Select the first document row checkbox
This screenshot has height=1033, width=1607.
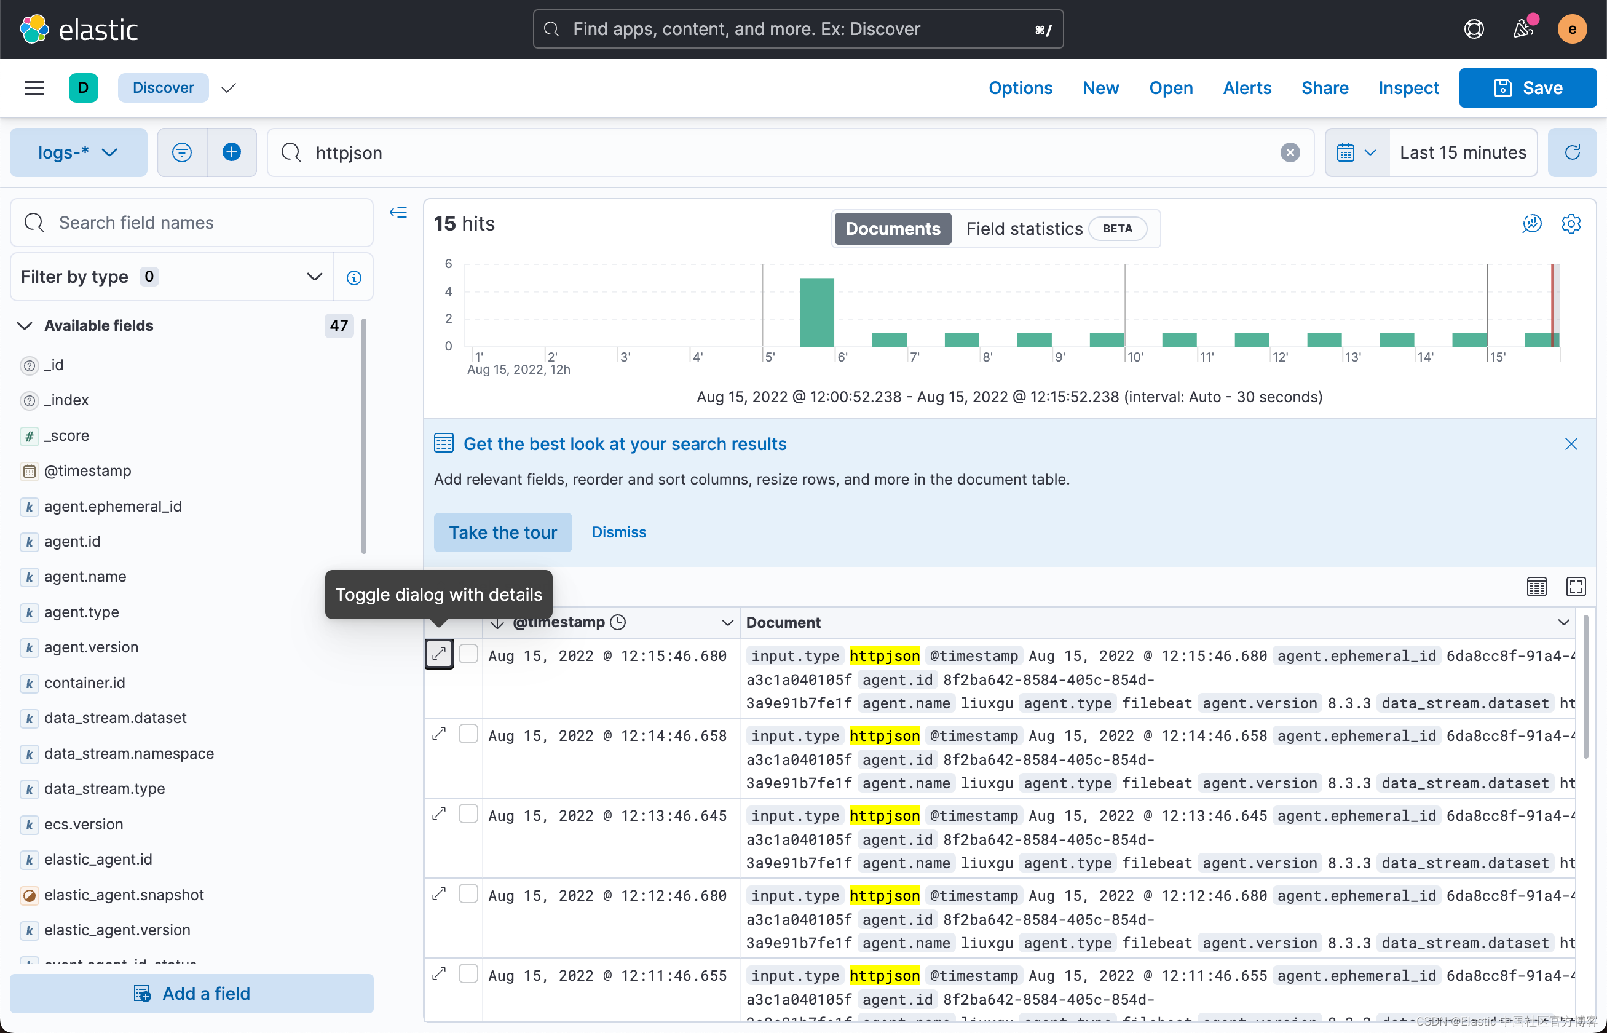[x=468, y=654]
